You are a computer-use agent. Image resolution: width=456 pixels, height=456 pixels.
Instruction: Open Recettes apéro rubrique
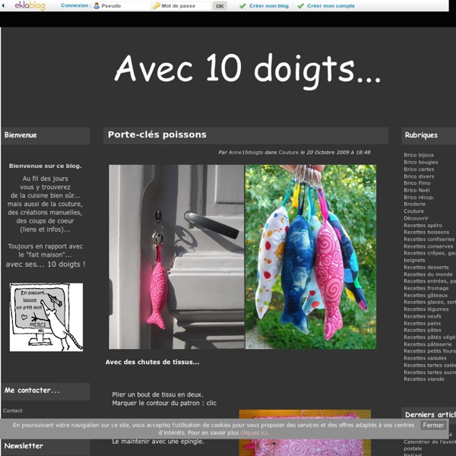pyautogui.click(x=423, y=225)
